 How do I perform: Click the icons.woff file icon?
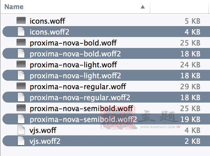click(21, 20)
